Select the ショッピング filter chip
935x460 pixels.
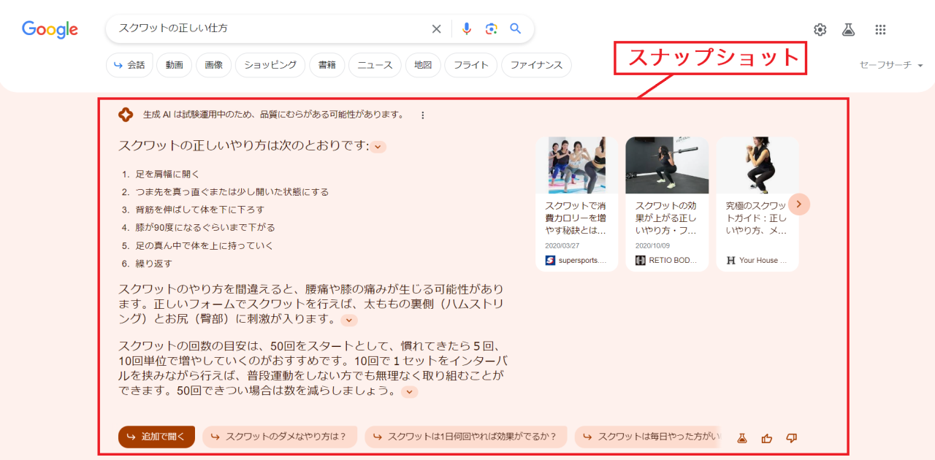(270, 65)
